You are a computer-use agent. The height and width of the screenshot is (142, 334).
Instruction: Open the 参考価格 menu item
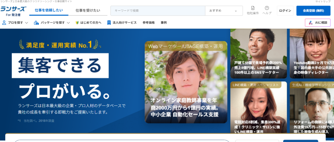[x=148, y=23]
